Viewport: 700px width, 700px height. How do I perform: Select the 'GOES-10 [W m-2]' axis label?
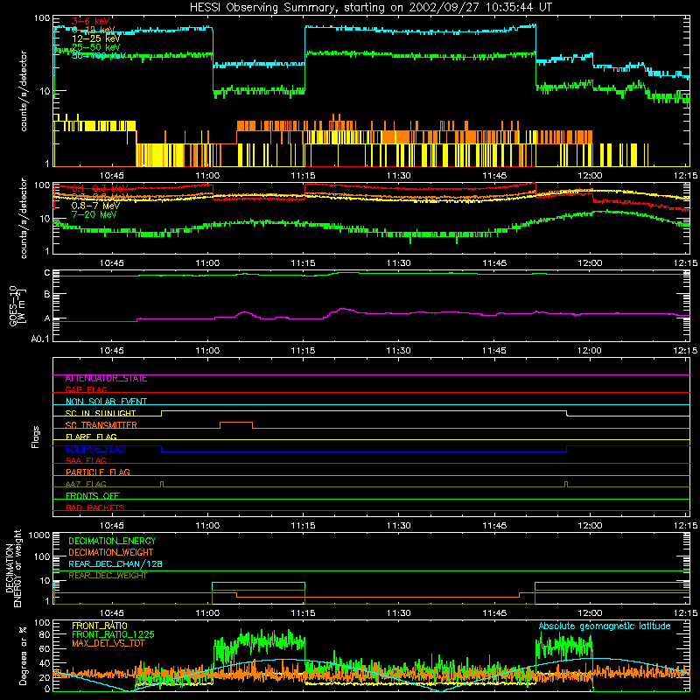(17, 305)
